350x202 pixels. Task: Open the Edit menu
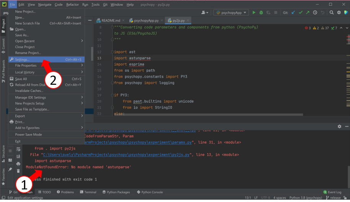21,5
